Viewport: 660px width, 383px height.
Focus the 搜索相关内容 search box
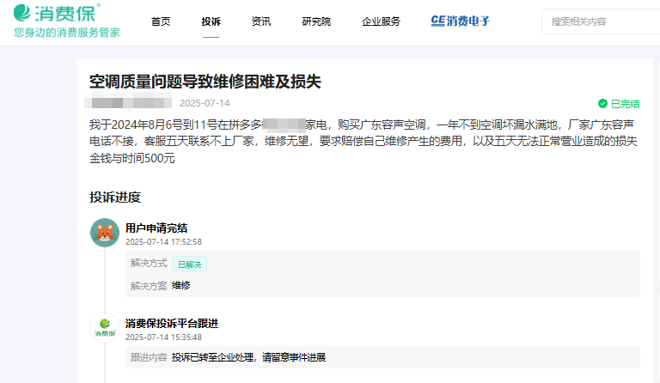pos(602,21)
